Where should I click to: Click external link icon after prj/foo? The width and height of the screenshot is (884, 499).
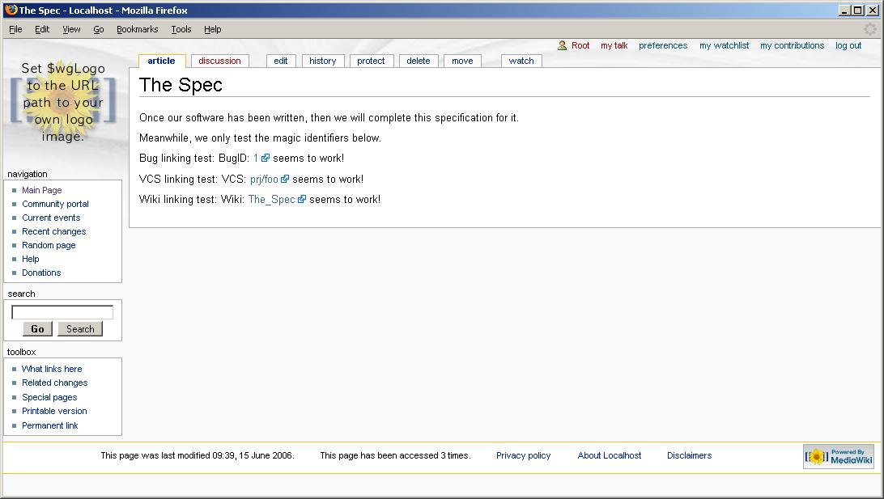pos(285,180)
